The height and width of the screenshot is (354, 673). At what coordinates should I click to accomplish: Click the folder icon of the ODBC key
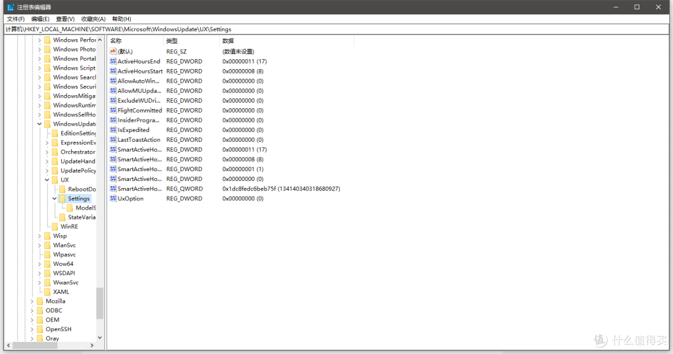pyautogui.click(x=40, y=310)
